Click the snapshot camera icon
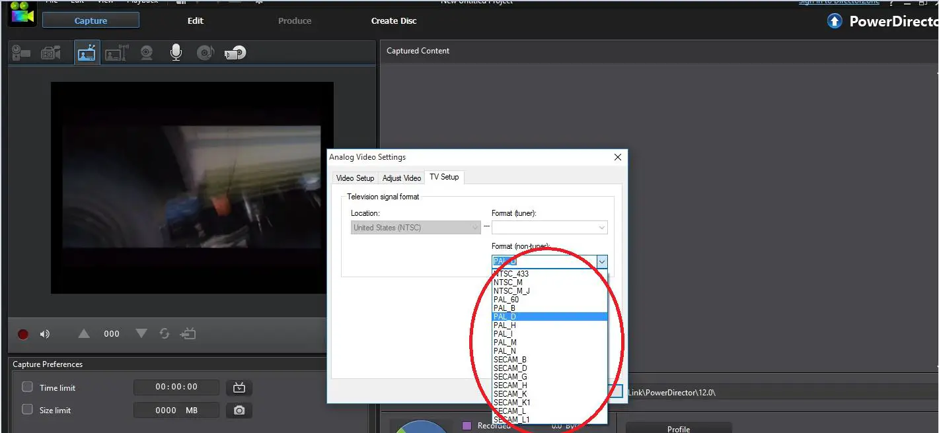This screenshot has width=939, height=433. coord(239,410)
